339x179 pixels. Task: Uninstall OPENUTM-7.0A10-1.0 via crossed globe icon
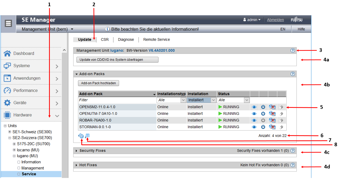pyautogui.click(x=272, y=113)
